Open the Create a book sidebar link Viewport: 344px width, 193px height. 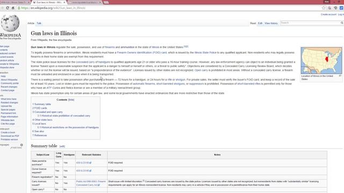8,132
